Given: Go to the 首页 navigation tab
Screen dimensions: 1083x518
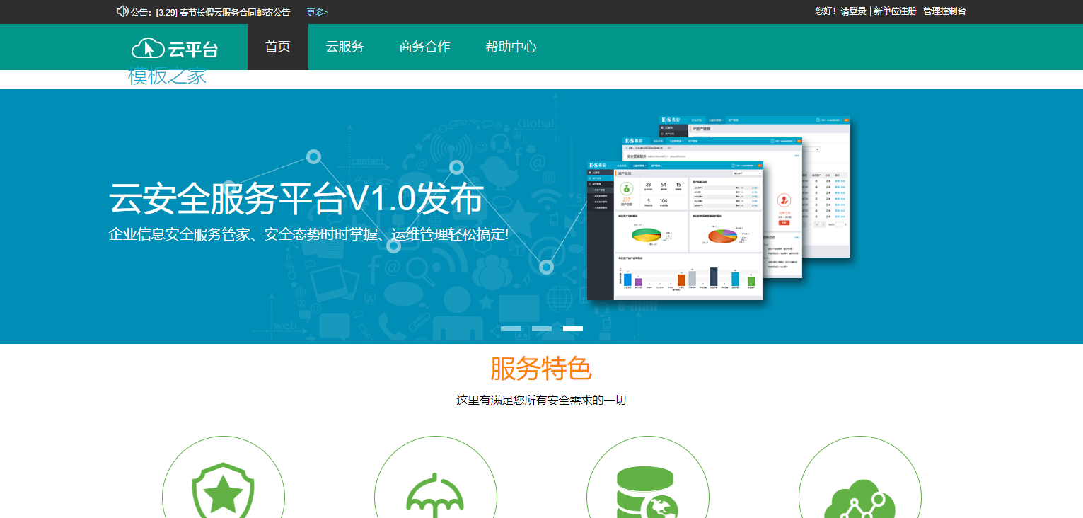Looking at the screenshot, I should click(x=277, y=47).
